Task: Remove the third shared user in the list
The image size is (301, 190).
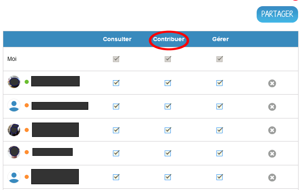Action: pos(272,130)
